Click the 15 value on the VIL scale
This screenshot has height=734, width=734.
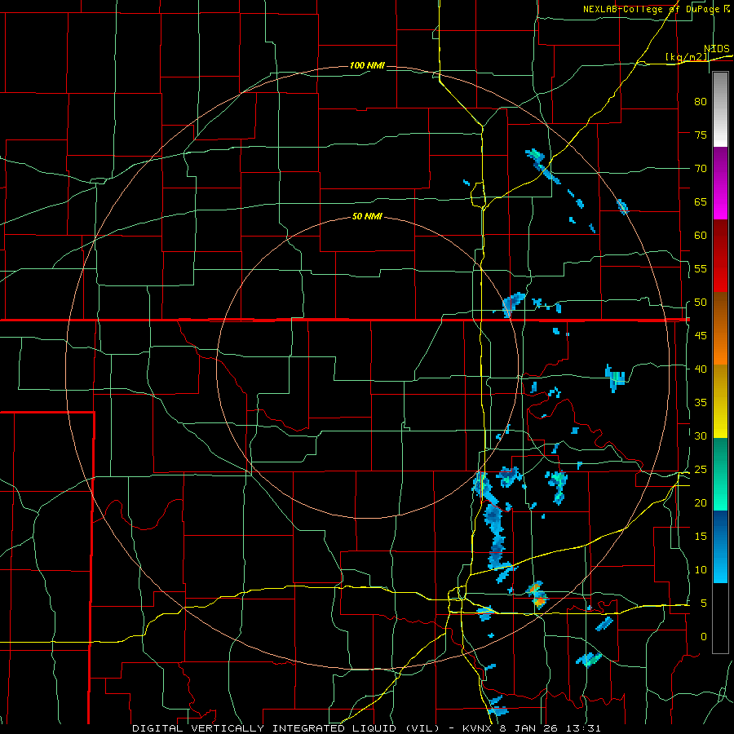click(x=701, y=537)
